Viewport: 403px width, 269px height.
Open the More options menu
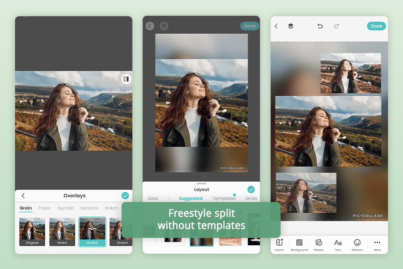pos(377,245)
